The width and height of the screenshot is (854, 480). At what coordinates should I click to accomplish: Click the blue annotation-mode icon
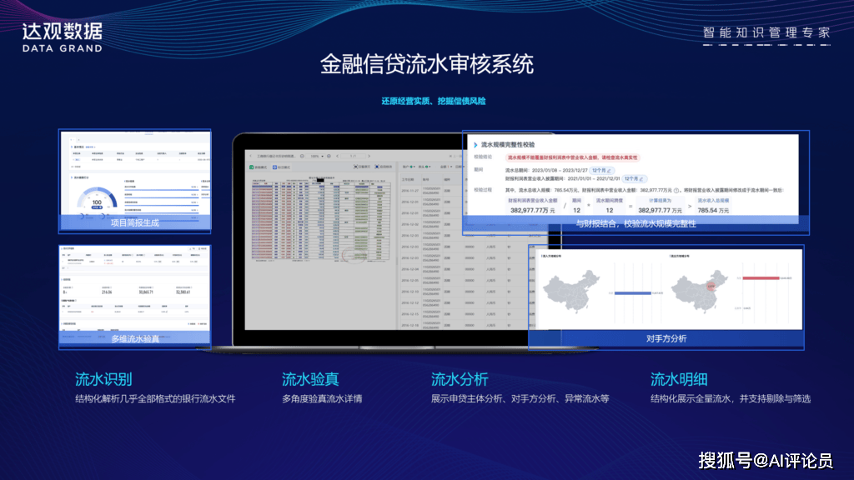[x=275, y=167]
